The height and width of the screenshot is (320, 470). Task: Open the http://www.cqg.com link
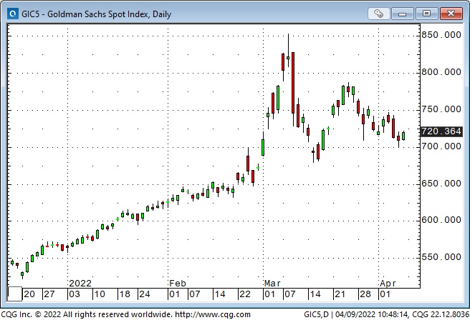pyautogui.click(x=213, y=314)
